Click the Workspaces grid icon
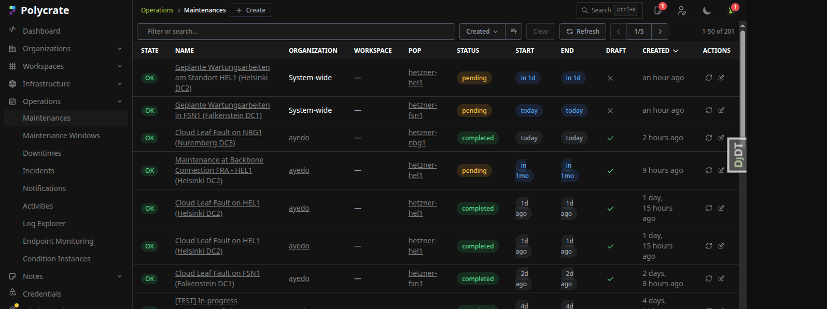Screen dimensions: 827x309 12,66
